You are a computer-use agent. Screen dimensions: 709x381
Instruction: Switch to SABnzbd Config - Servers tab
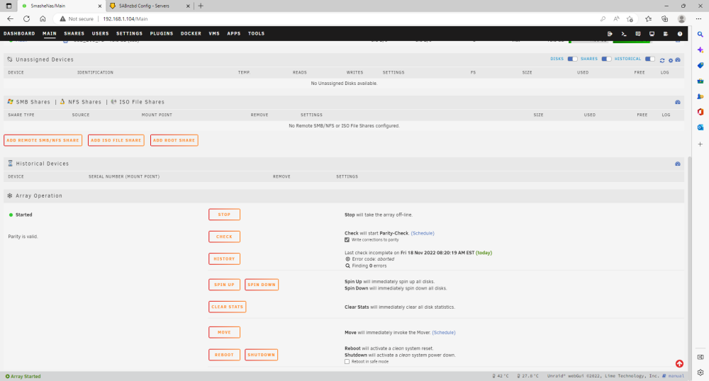coord(150,6)
